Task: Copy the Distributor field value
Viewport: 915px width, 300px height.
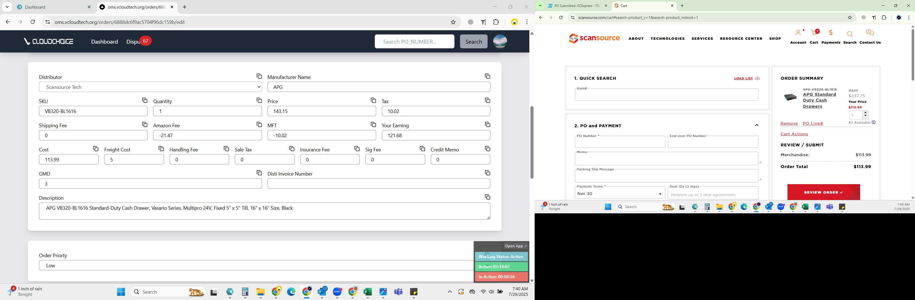Action: 259,76
